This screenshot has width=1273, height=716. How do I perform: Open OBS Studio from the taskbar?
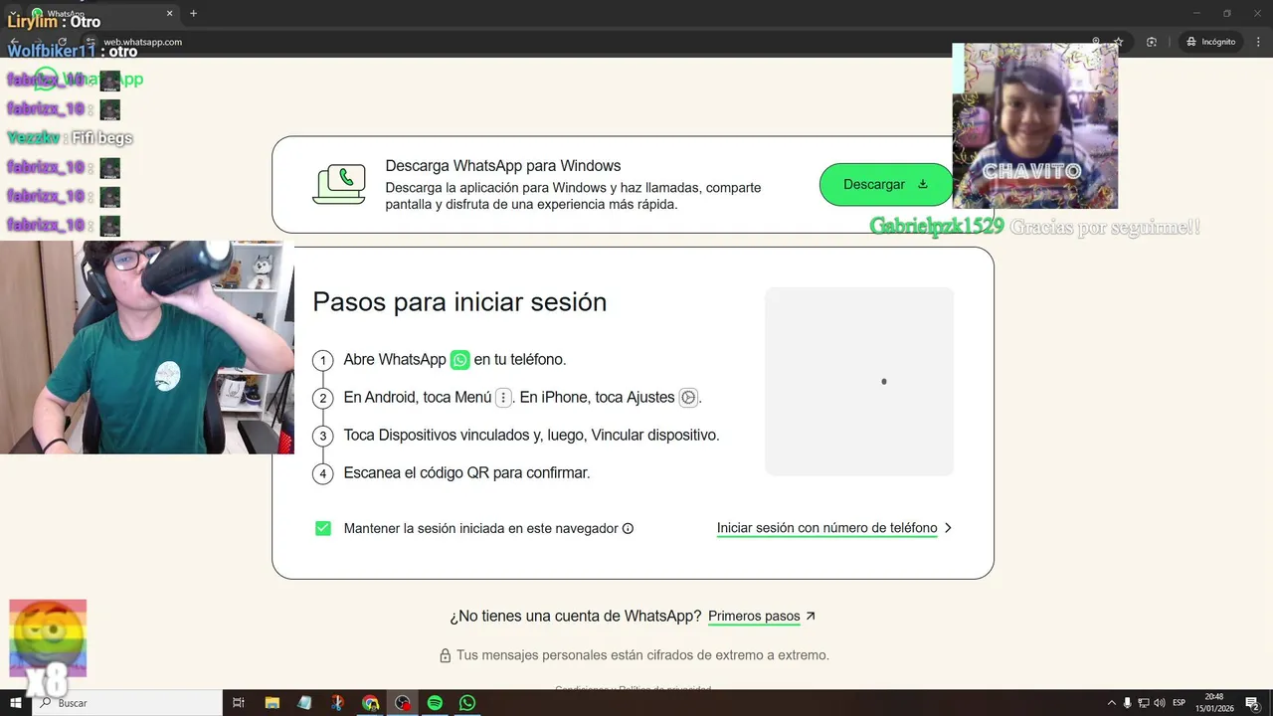point(403,703)
